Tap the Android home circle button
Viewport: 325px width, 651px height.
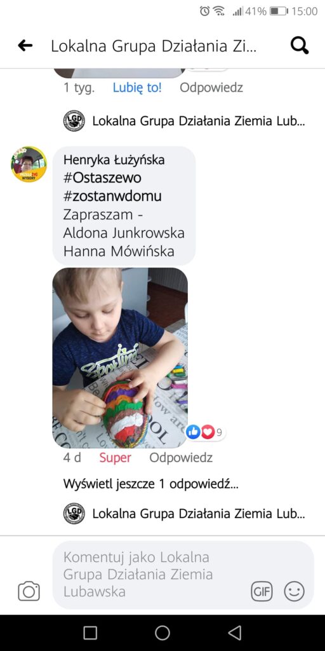162,633
